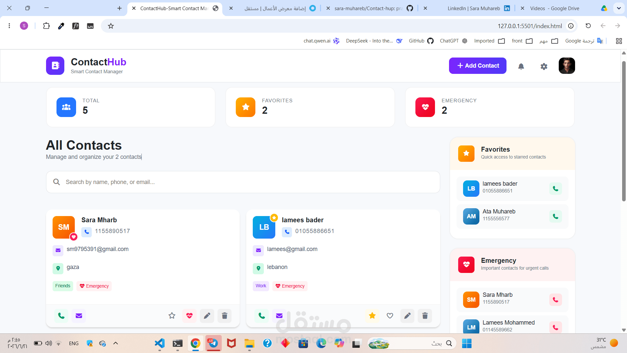Viewport: 627px width, 353px height.
Task: Open the notifications bell
Action: tap(521, 66)
